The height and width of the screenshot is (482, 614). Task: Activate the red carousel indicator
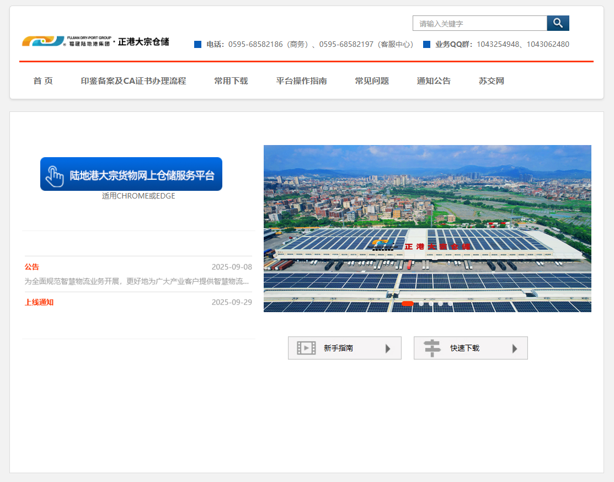coord(408,303)
